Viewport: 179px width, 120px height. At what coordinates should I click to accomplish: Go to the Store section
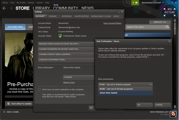point(23,8)
